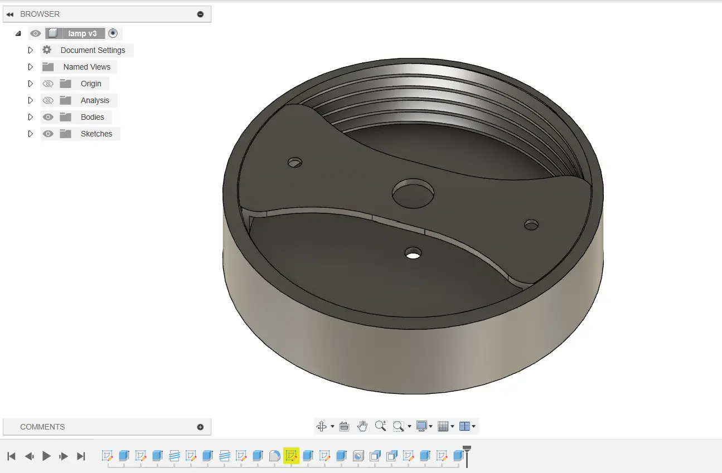Expand the Sketches node
Screen dimensions: 722x473
[x=31, y=134]
